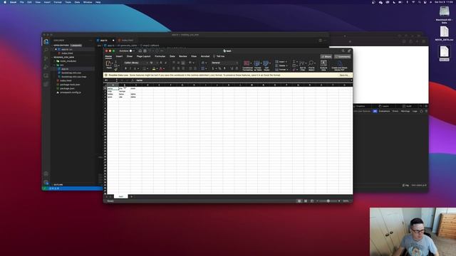
Task: Click the Cut scissors icon in Excel
Action: click(x=115, y=62)
